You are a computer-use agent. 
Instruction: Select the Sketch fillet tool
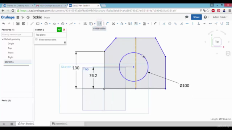tap(108, 23)
